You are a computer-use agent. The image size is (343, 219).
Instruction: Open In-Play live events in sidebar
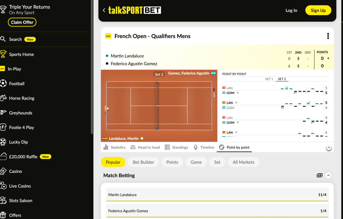14,69
